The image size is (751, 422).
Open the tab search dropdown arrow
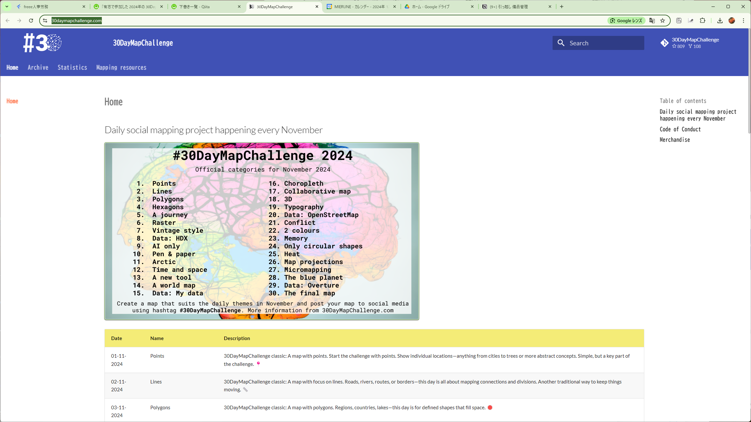[7, 7]
